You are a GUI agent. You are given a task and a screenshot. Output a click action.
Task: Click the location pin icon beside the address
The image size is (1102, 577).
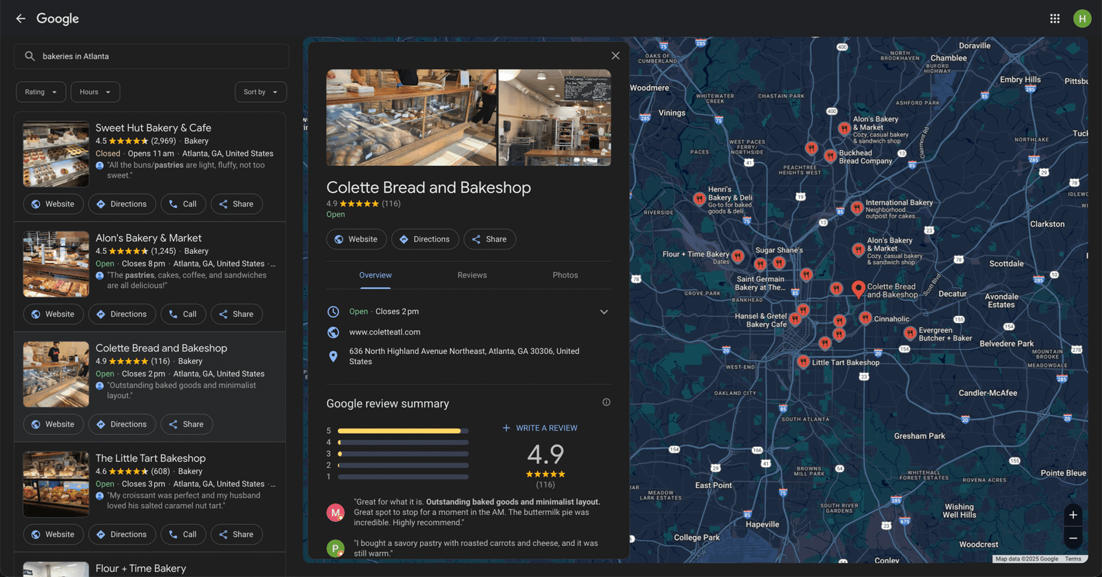click(x=333, y=357)
